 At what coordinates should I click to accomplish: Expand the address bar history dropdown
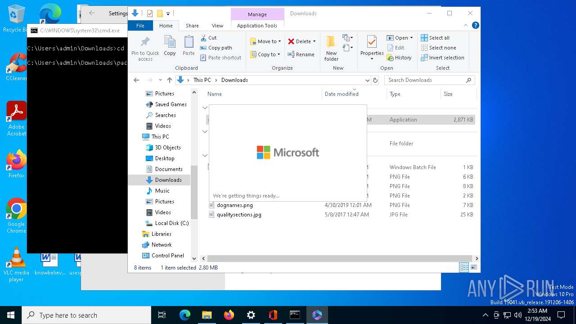(367, 80)
